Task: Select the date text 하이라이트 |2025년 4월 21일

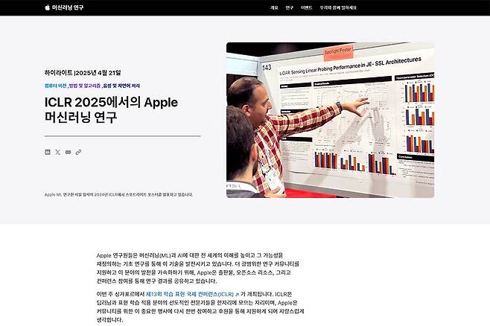Action: tap(83, 73)
